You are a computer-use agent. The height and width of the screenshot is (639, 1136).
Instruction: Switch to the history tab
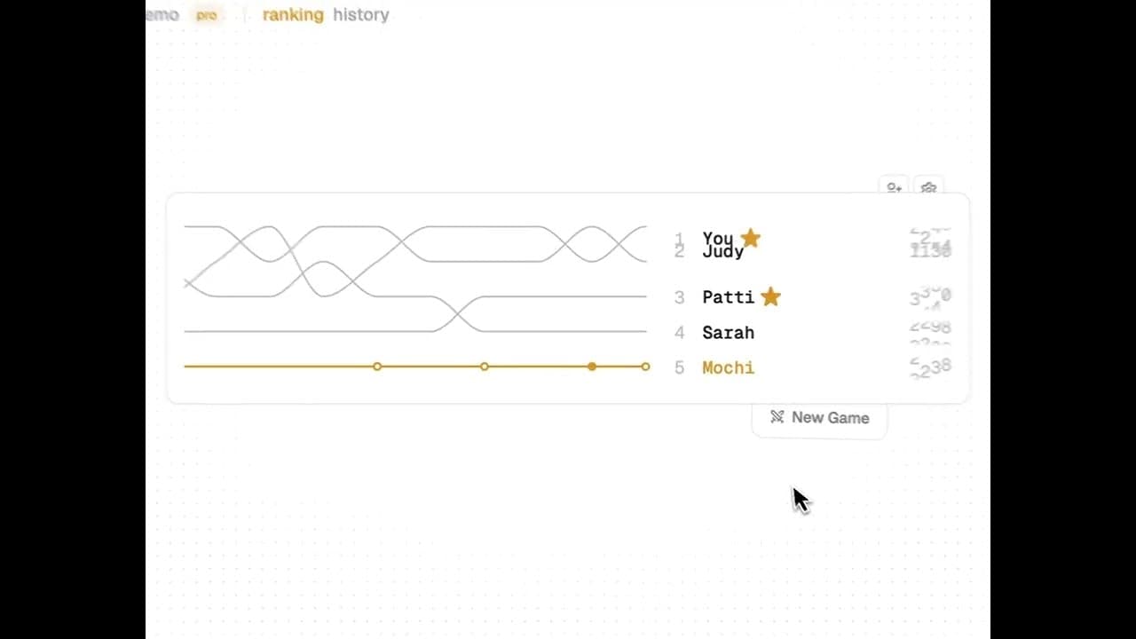[360, 15]
